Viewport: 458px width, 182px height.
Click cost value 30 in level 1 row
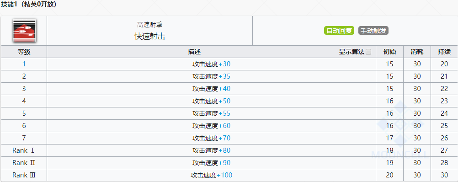tap(417, 64)
